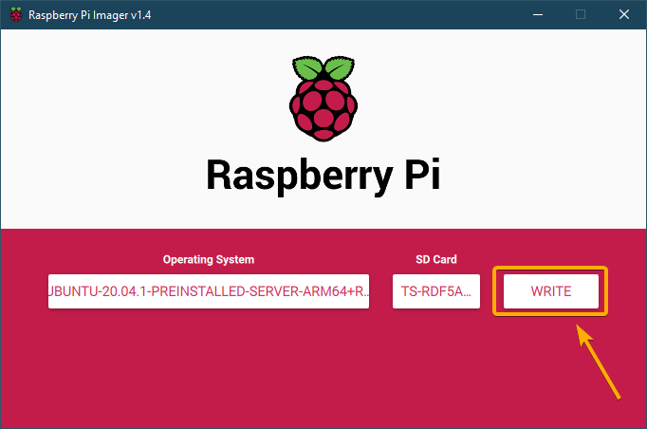647x429 pixels.
Task: Click empty title bar space beside the title
Action: tap(332, 14)
